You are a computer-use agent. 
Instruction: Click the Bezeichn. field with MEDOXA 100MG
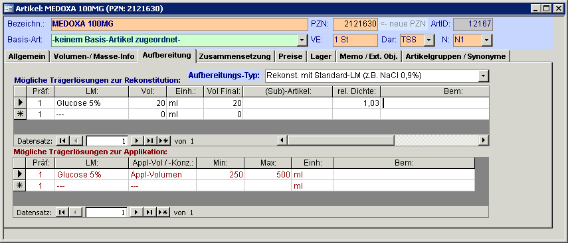coord(179,24)
